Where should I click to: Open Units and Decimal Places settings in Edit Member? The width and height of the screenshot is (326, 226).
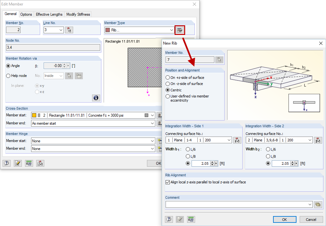point(29,163)
